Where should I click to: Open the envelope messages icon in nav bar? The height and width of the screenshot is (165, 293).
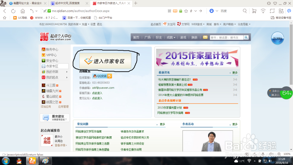coord(205,37)
